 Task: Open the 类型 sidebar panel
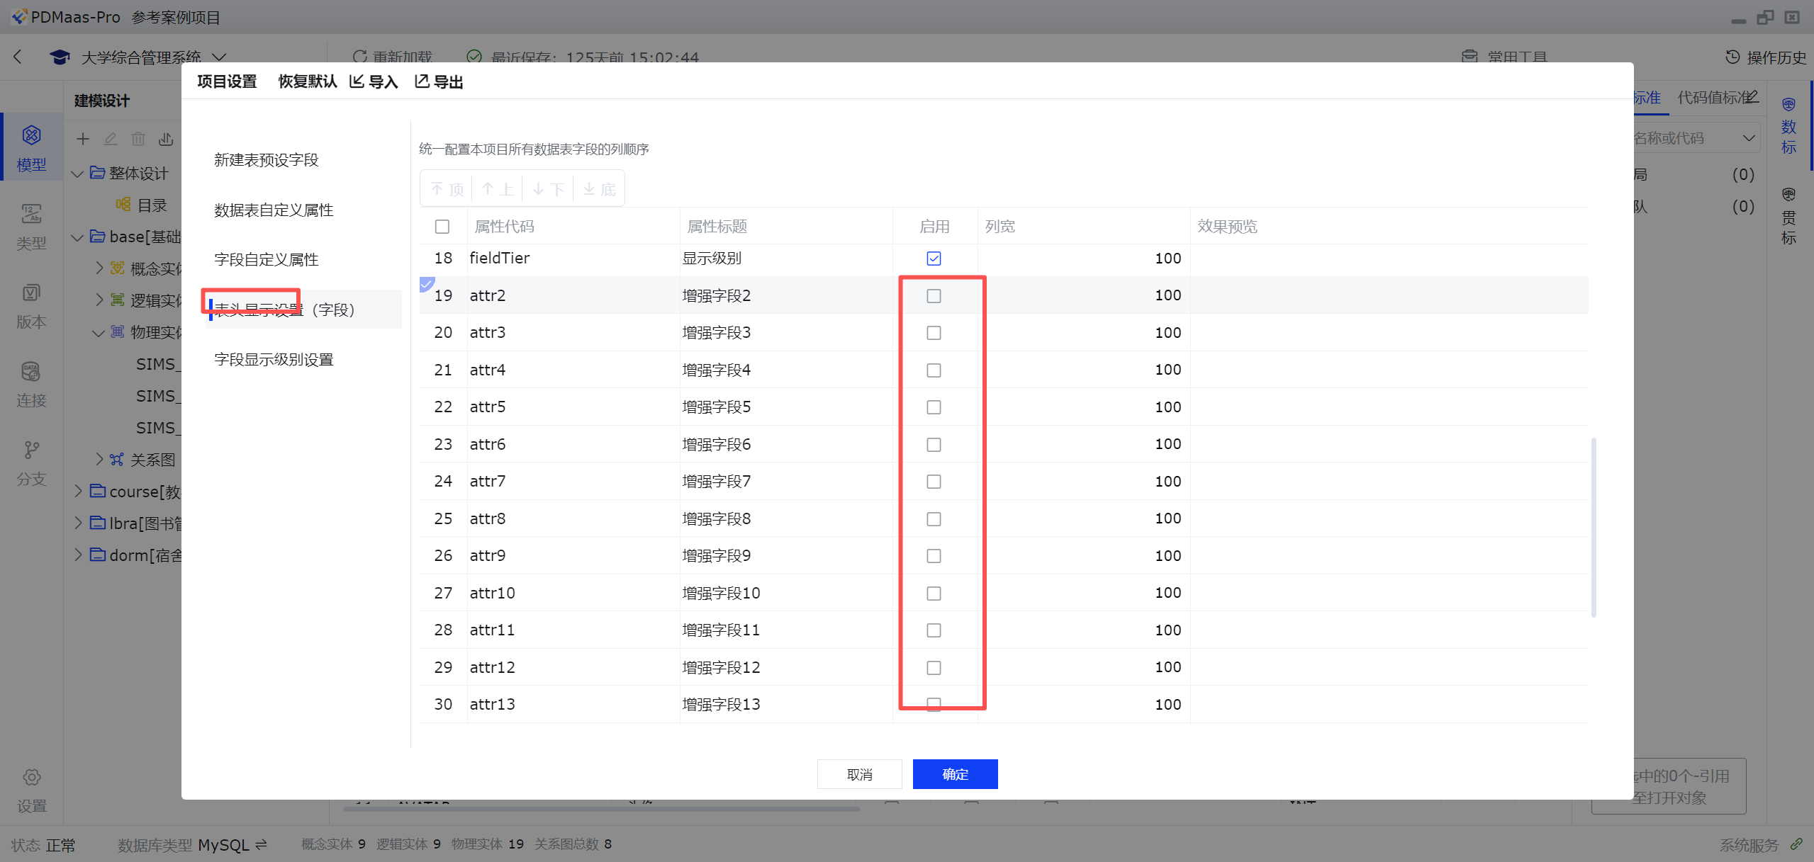[31, 214]
